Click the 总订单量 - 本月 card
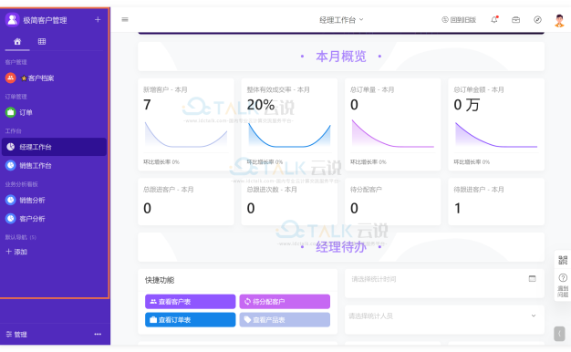The height and width of the screenshot is (352, 571). point(392,124)
